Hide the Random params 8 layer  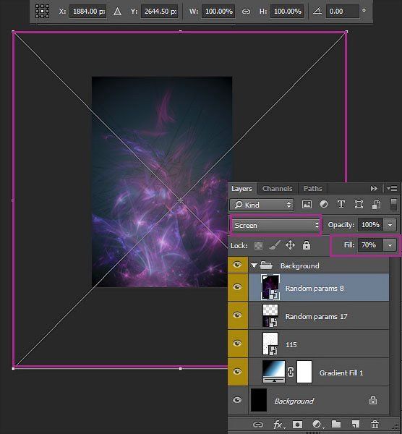tap(237, 287)
